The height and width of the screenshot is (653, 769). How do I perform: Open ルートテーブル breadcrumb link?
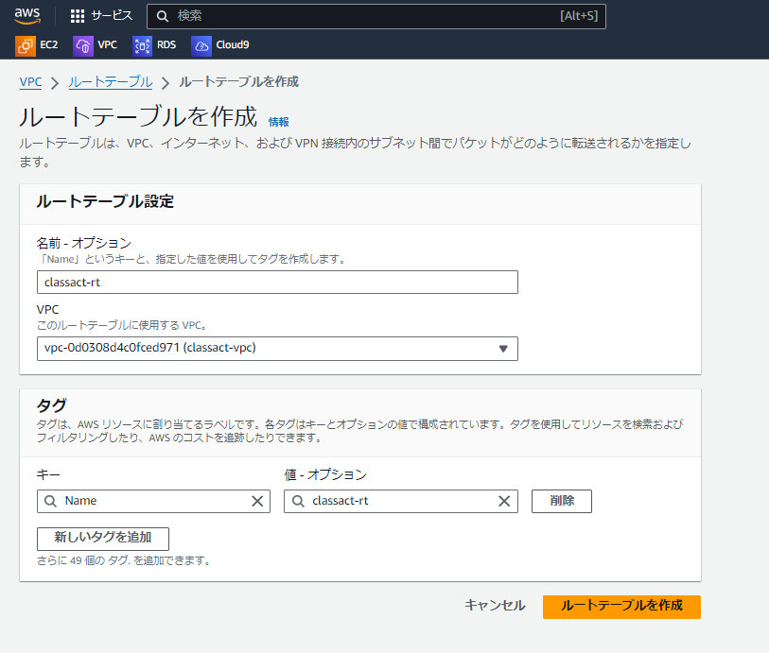pyautogui.click(x=111, y=82)
